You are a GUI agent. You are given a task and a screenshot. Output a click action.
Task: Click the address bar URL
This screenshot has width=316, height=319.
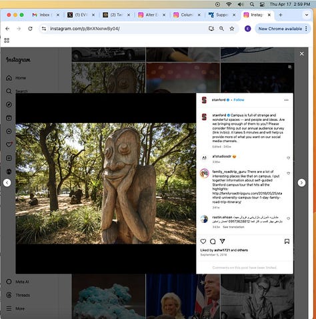[85, 29]
